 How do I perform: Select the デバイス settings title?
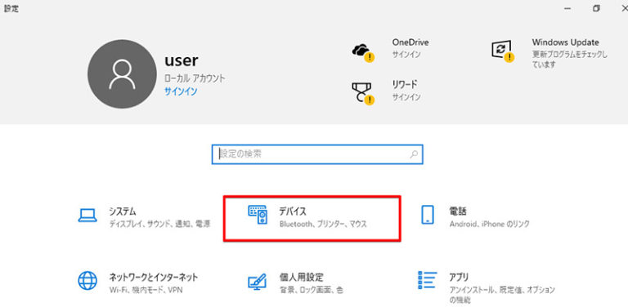coord(293,211)
